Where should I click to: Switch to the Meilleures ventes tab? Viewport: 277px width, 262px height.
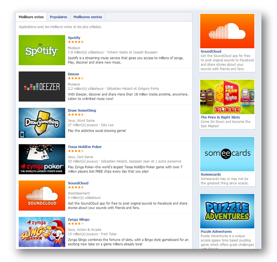[x=88, y=17]
